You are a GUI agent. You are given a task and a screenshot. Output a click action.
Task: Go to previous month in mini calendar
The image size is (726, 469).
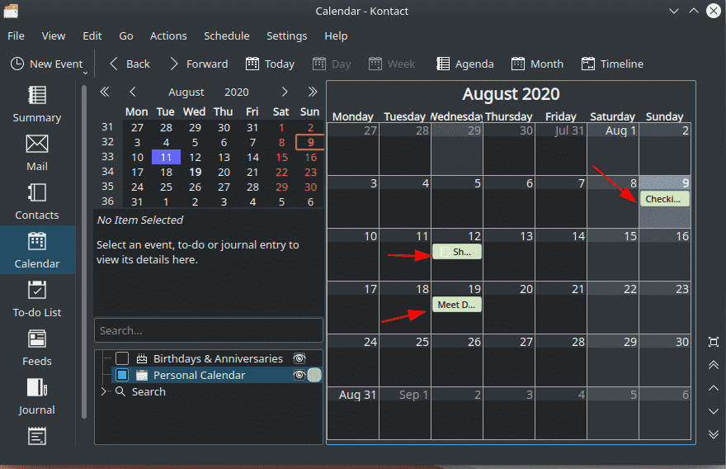[x=133, y=92]
